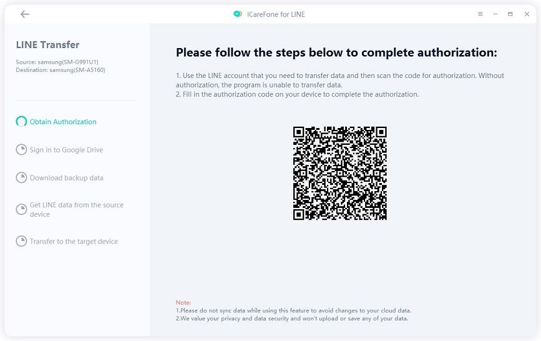Select the Transfer to the target device step
Viewport: 541px width, 341px height.
tap(74, 242)
